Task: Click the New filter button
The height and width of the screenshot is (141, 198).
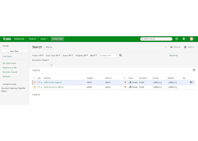Action: pyautogui.click(x=15, y=51)
